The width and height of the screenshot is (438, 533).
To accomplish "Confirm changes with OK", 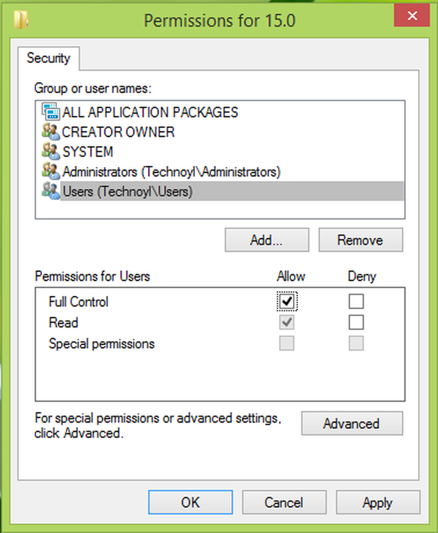I will tap(190, 502).
